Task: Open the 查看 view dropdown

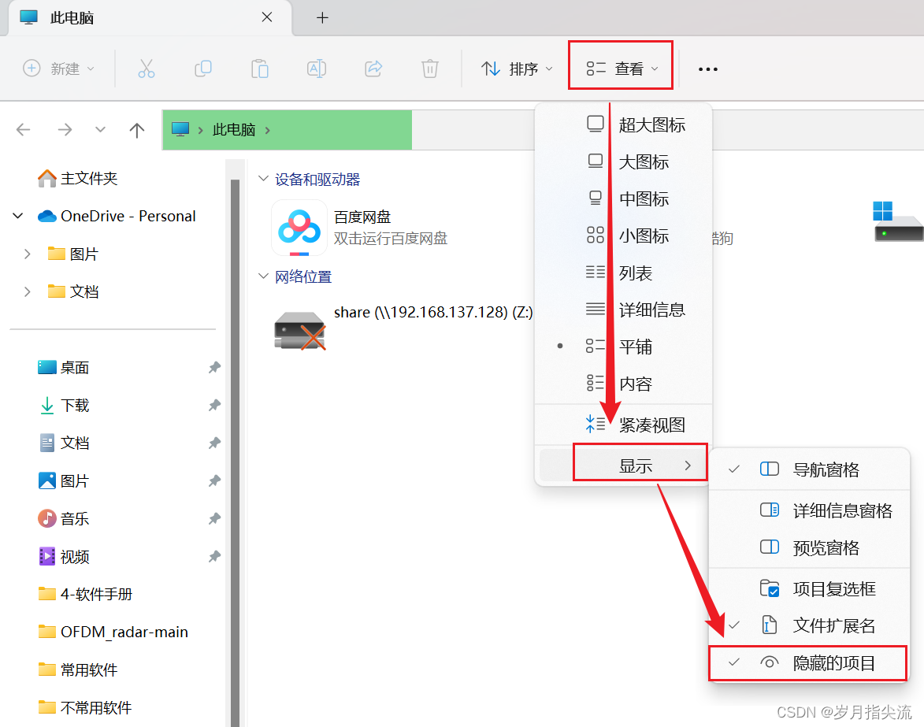Action: tap(621, 69)
